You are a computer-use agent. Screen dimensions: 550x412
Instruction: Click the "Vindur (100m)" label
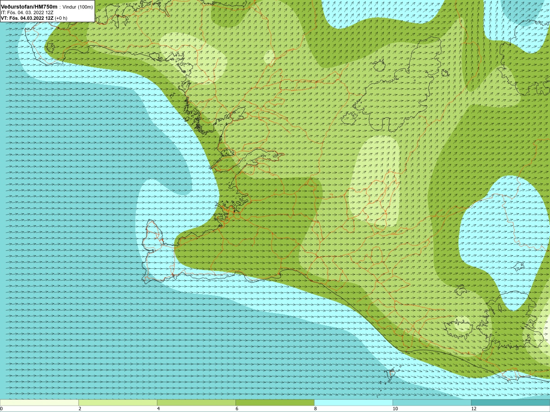click(x=78, y=7)
